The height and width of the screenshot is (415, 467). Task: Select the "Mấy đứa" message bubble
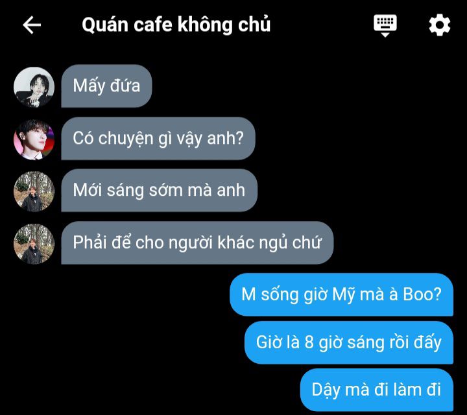pyautogui.click(x=106, y=86)
